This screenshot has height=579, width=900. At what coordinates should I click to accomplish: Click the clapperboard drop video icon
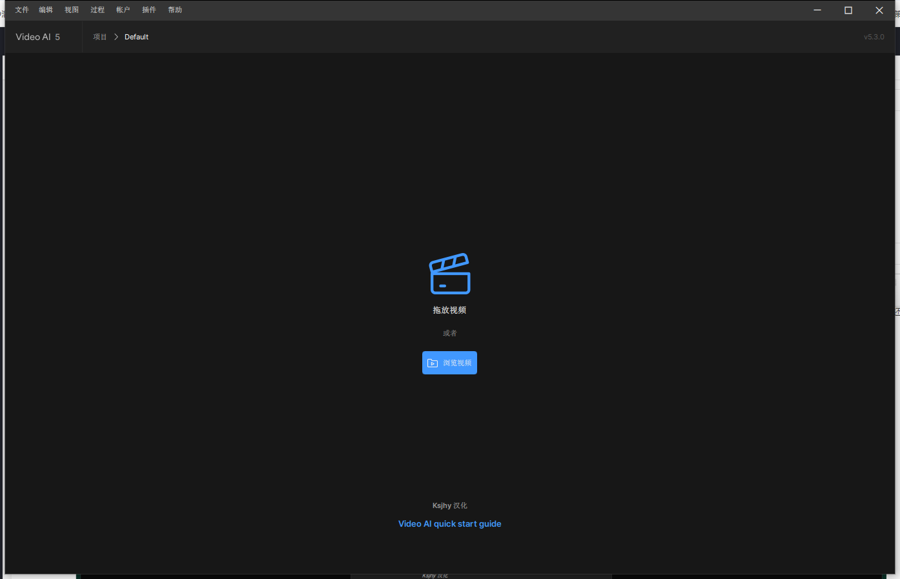450,273
